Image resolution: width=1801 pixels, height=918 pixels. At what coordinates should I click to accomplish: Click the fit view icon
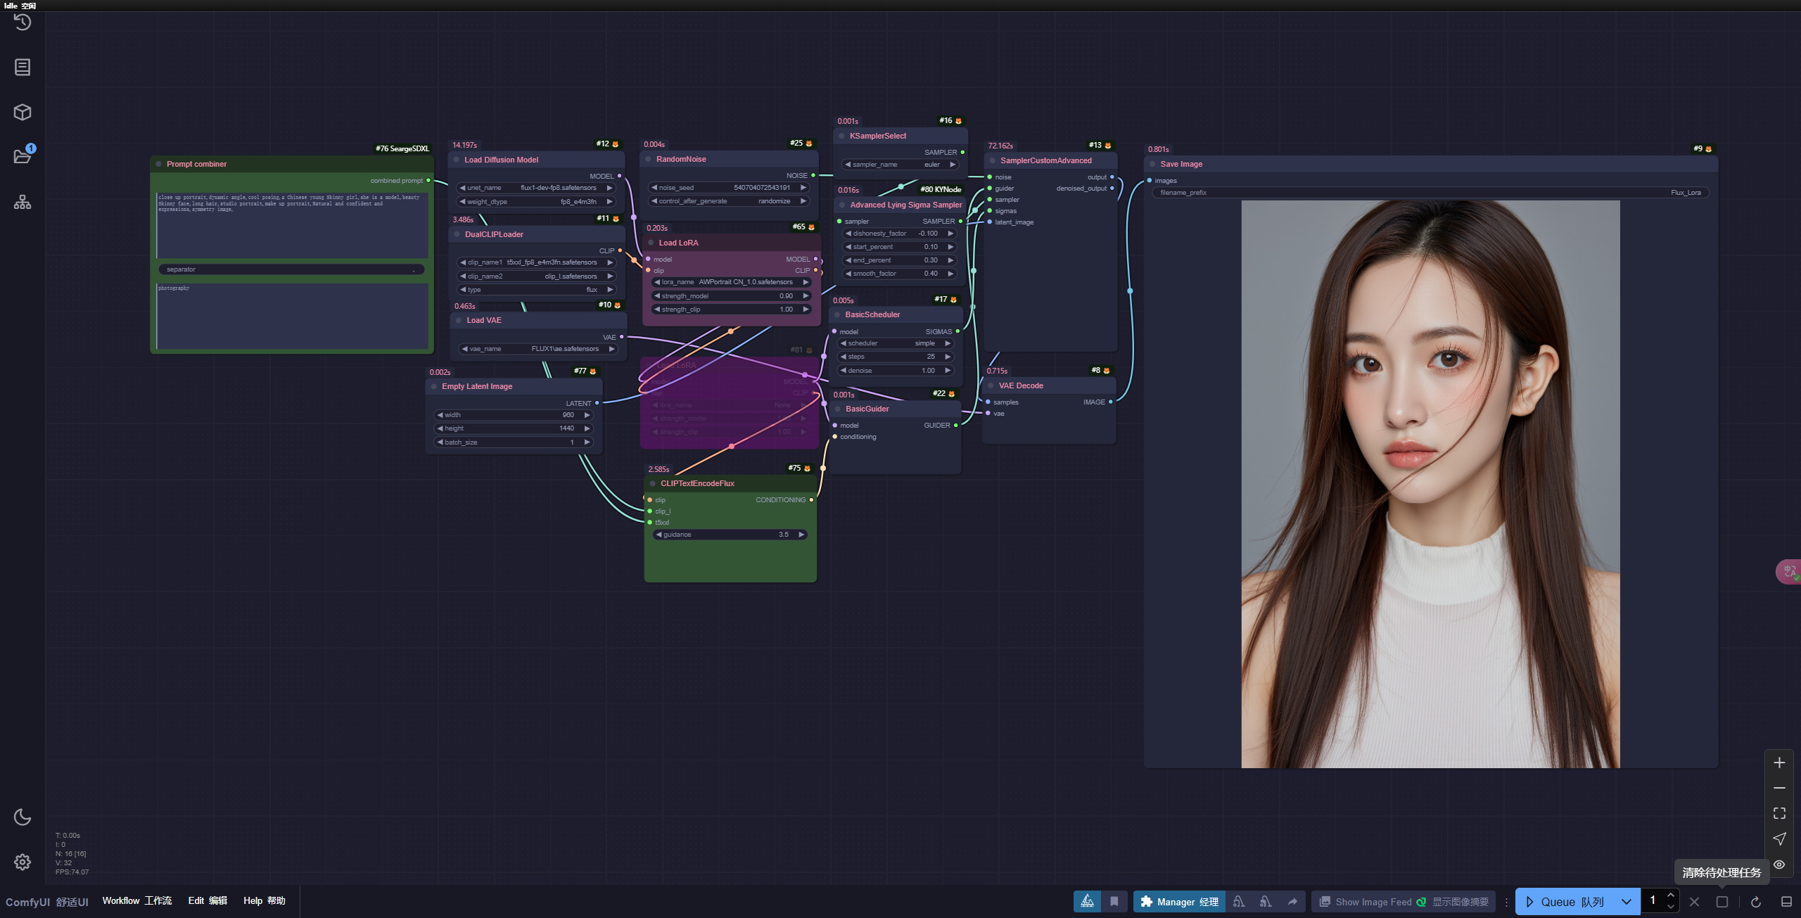pyautogui.click(x=1779, y=813)
